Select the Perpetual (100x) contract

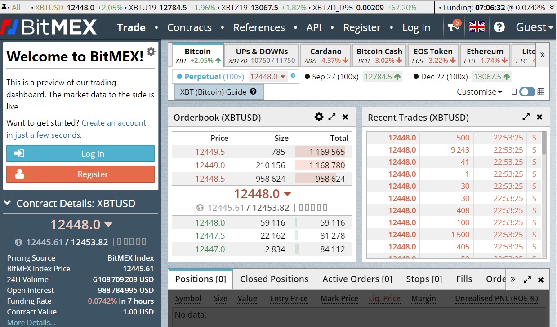tap(210, 77)
